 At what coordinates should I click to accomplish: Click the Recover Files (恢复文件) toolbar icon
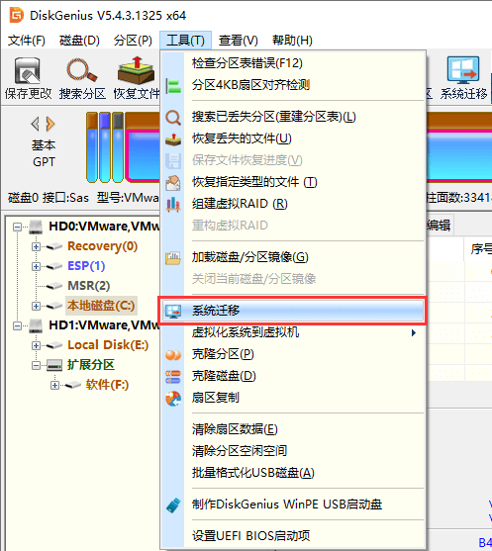(137, 71)
